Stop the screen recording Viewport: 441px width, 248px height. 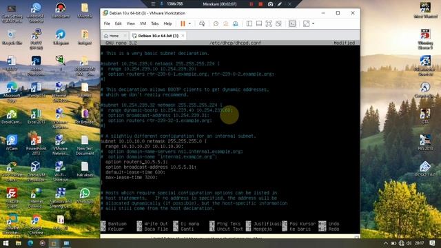click(x=260, y=4)
